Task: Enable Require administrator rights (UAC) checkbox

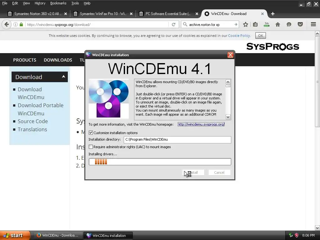Action: click(91, 147)
